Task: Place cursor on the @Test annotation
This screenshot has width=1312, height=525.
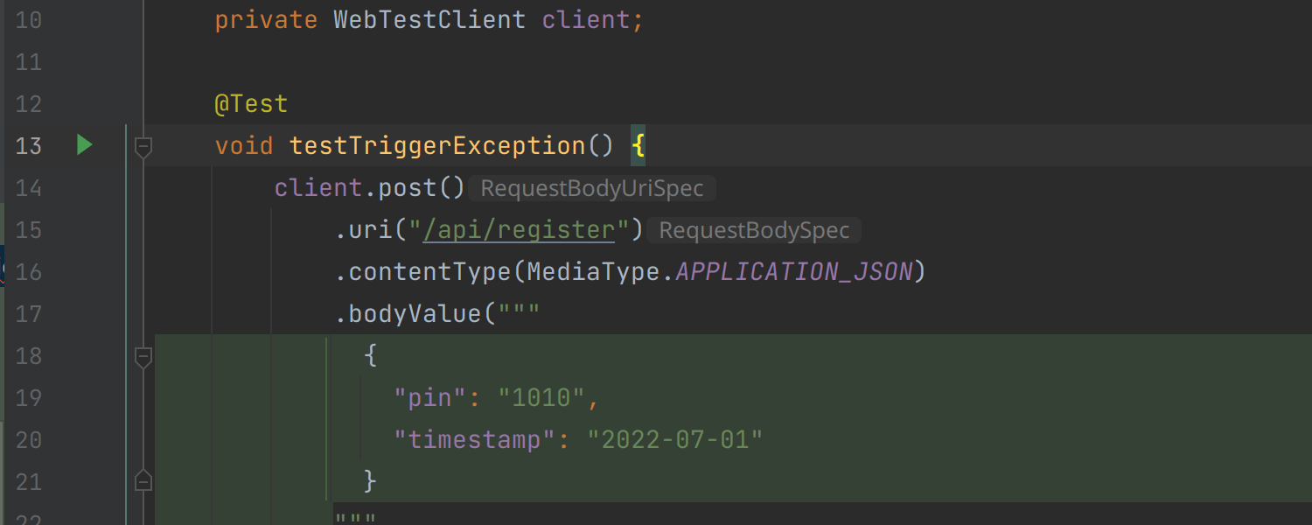Action: pyautogui.click(x=251, y=104)
